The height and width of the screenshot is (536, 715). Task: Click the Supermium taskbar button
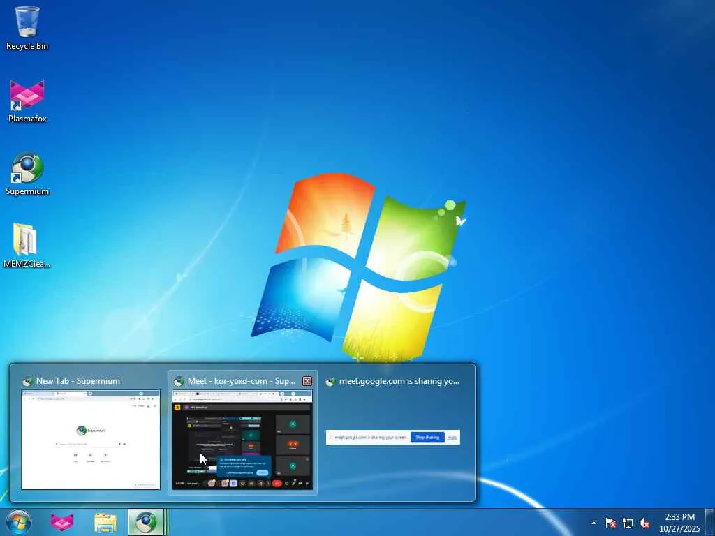point(146,522)
